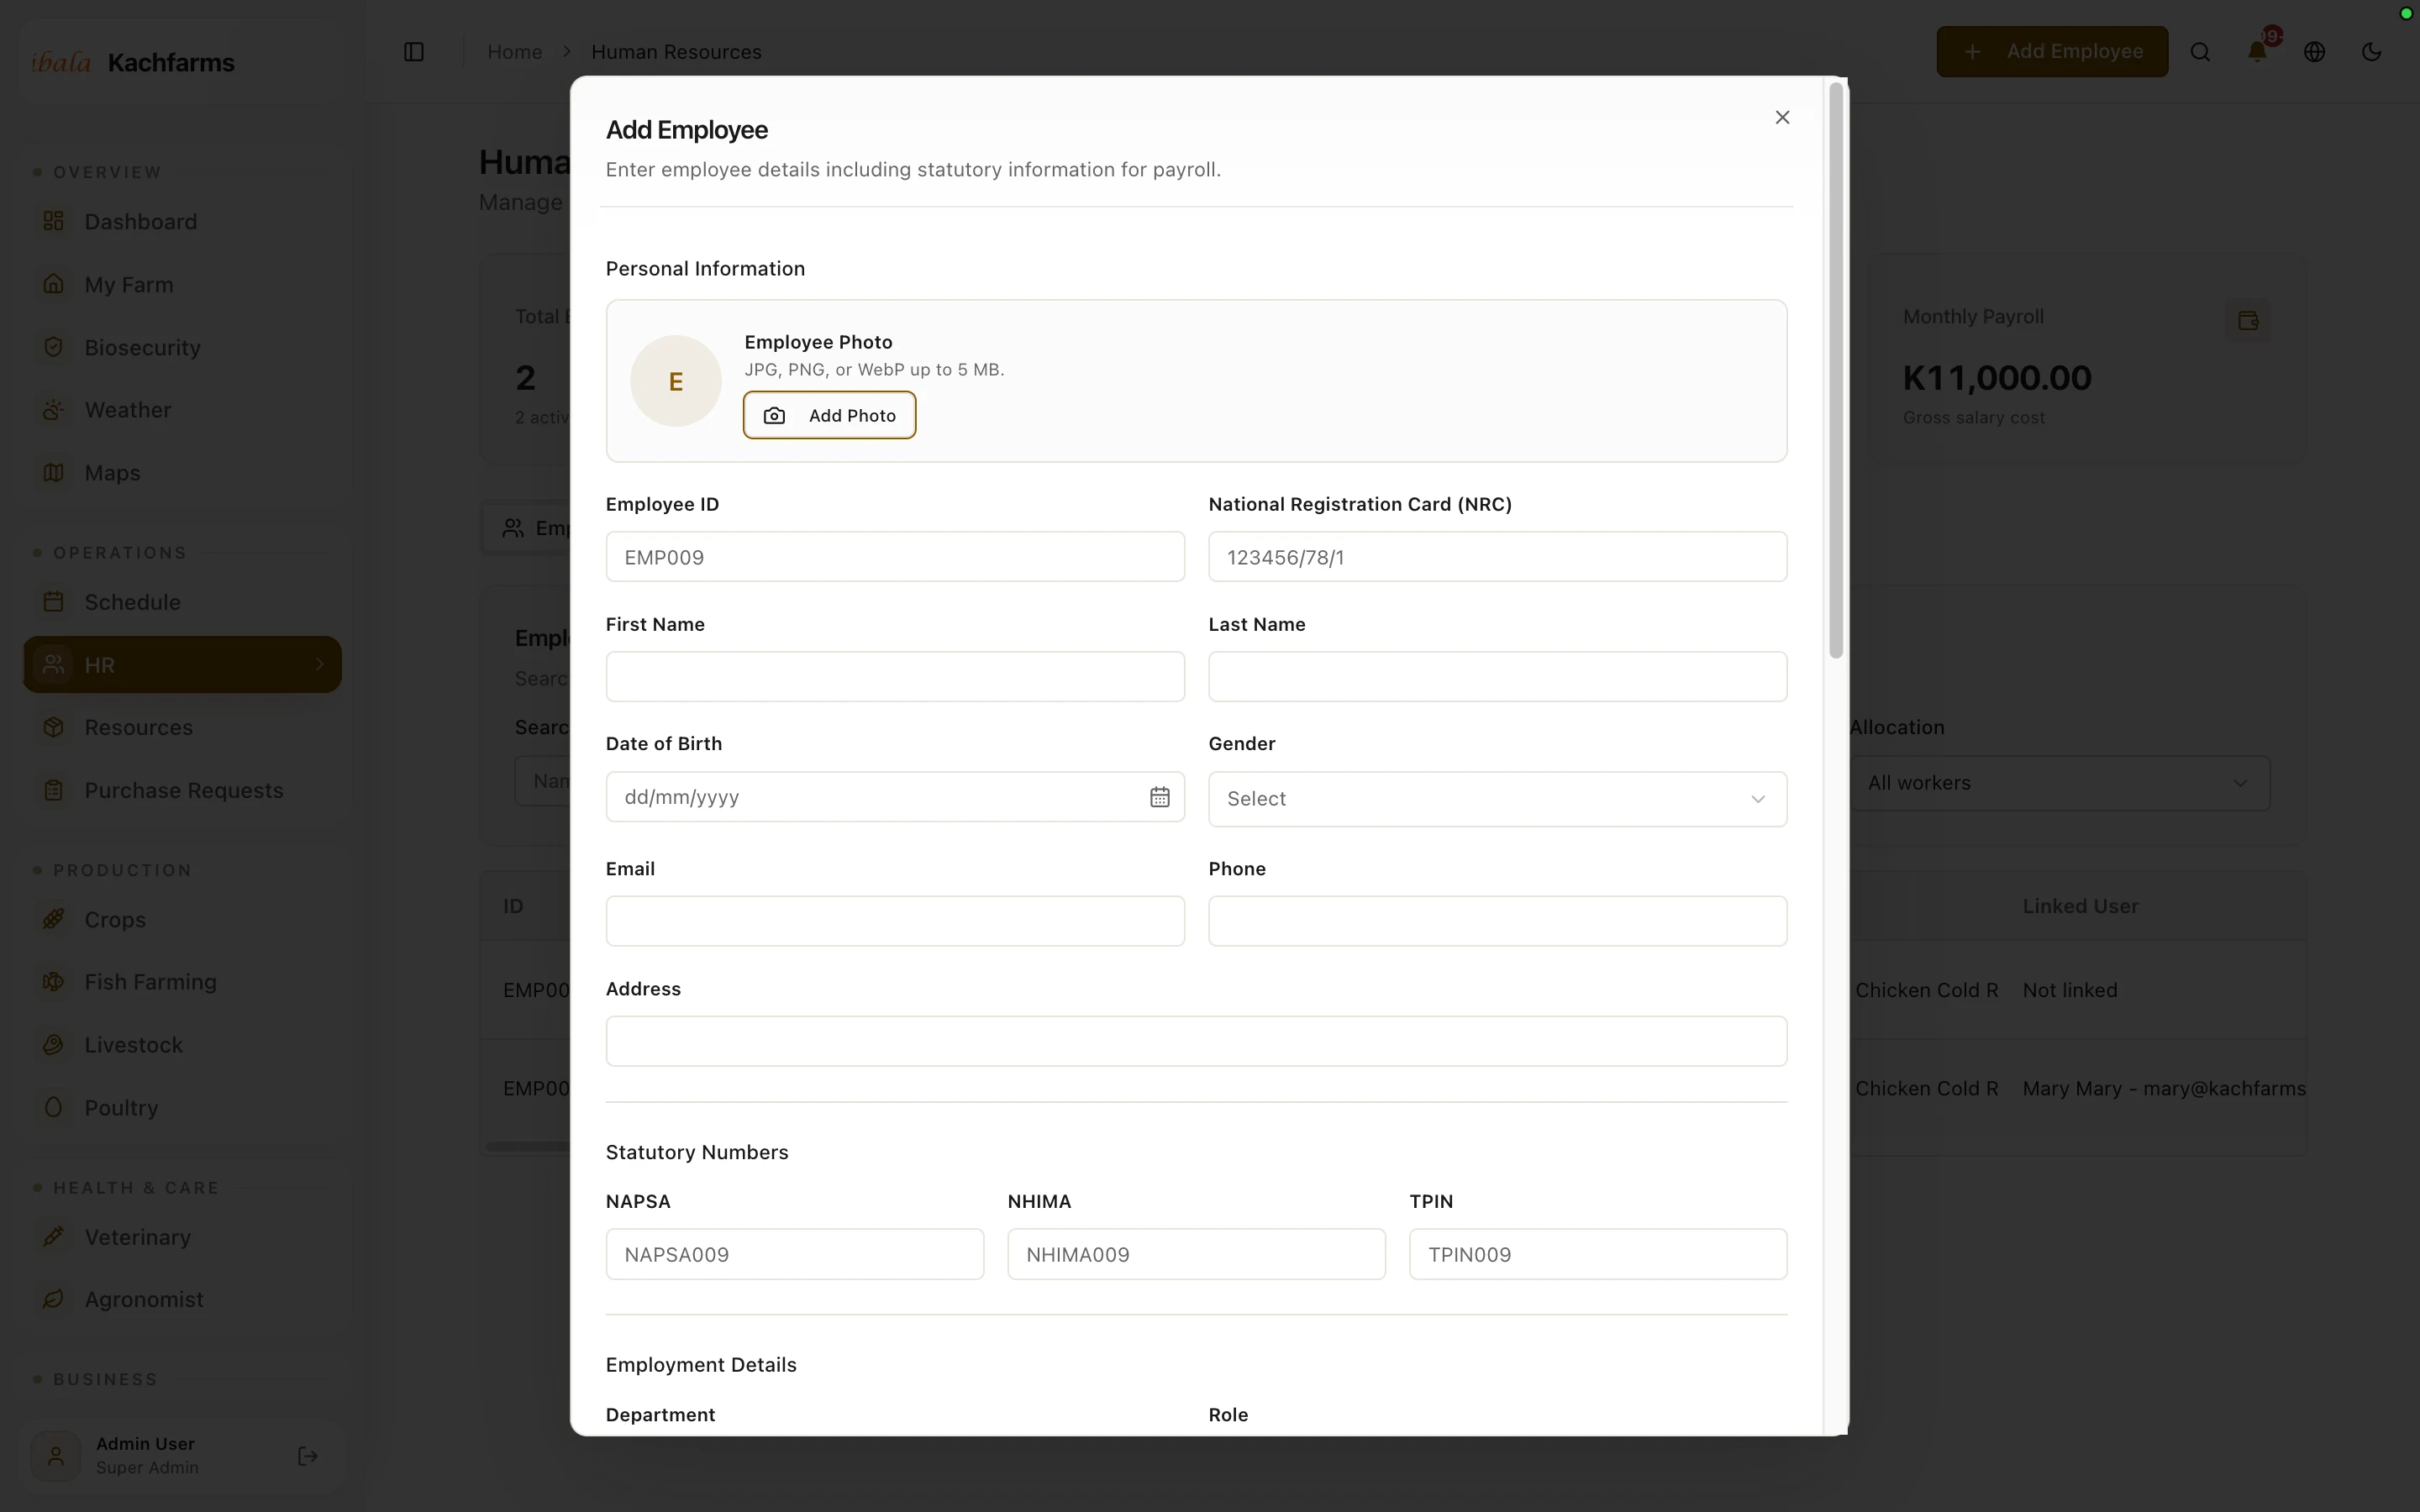Screen dimensions: 2420x1512
Task: Click the Weather sidebar icon
Action: coord(54,410)
